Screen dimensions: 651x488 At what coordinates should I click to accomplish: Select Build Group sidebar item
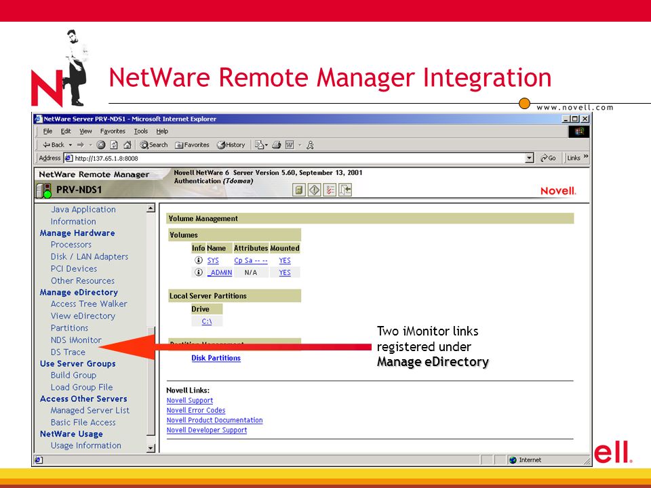click(x=73, y=375)
